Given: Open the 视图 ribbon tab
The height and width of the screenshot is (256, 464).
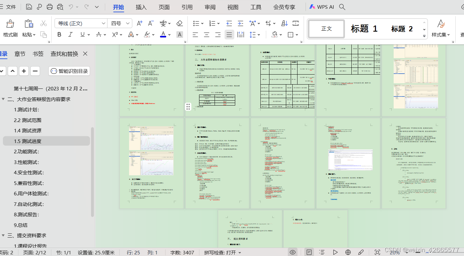Looking at the screenshot, I should (233, 7).
